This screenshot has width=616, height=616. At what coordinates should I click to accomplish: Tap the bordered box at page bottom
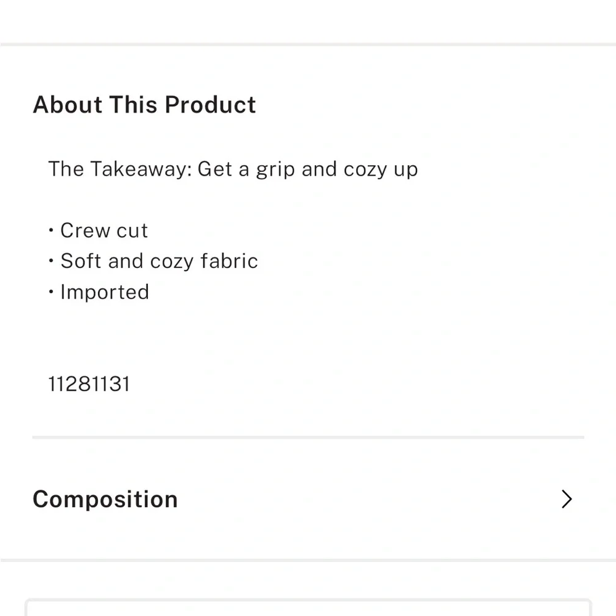[309, 607]
